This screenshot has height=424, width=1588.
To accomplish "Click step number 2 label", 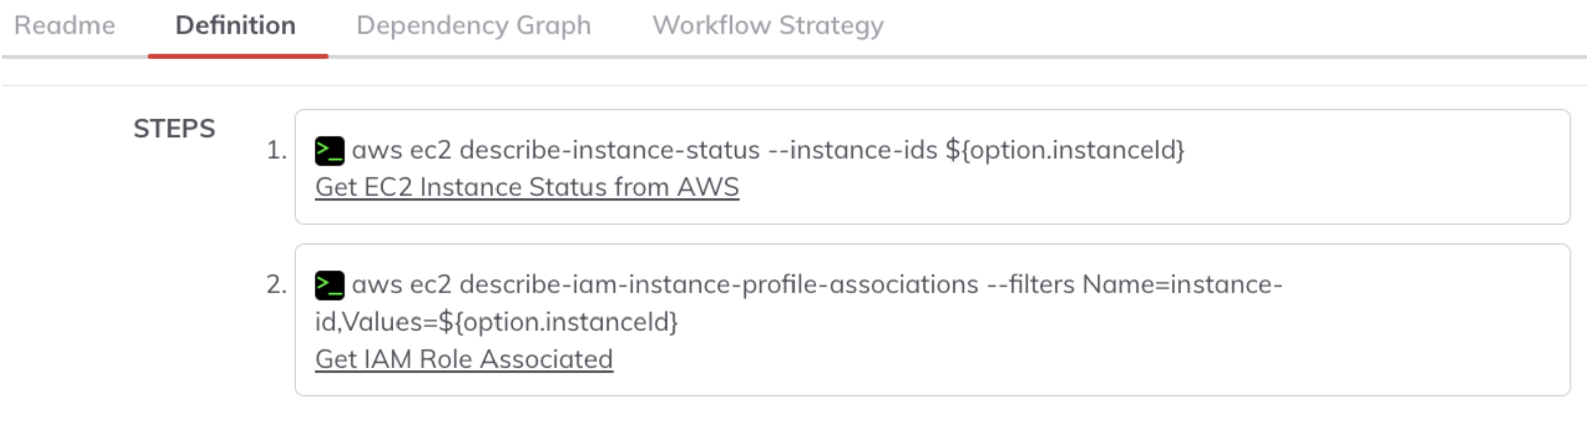I will [277, 285].
